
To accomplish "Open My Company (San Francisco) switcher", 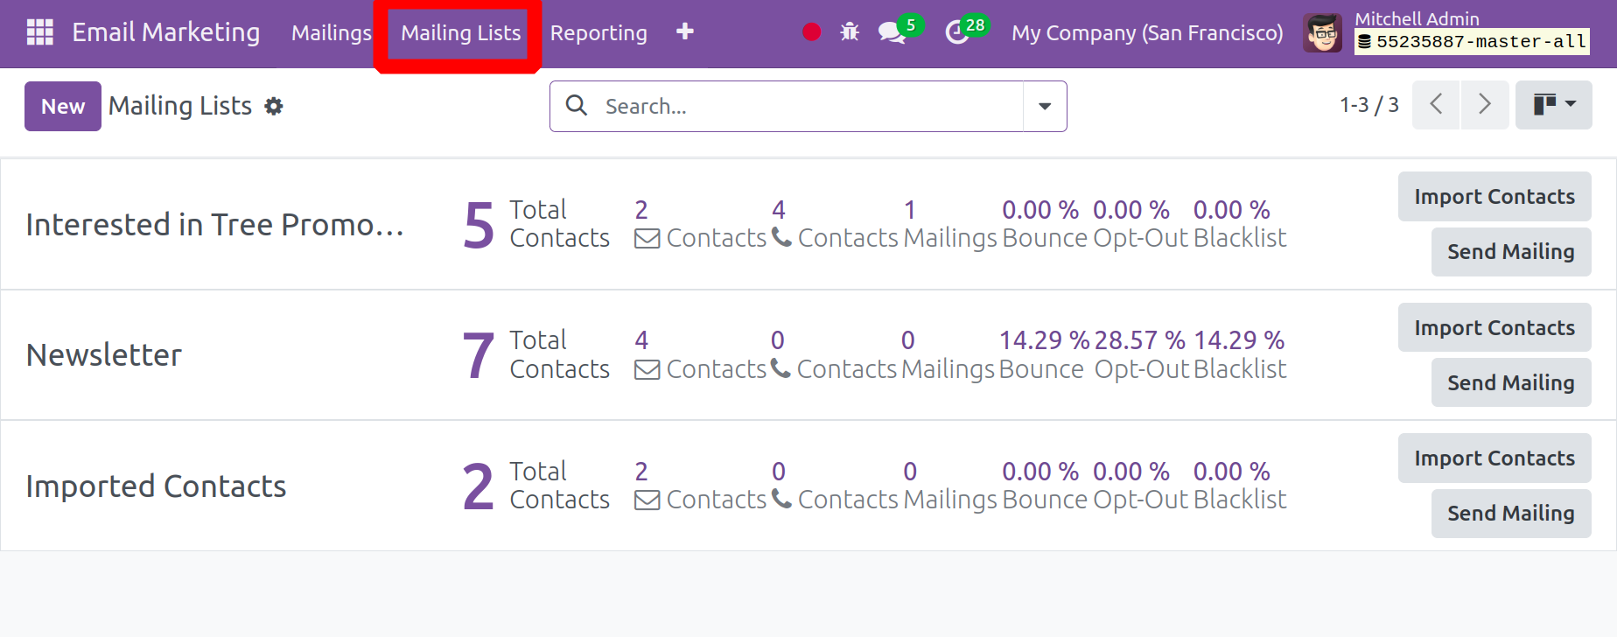I will click(x=1147, y=33).
